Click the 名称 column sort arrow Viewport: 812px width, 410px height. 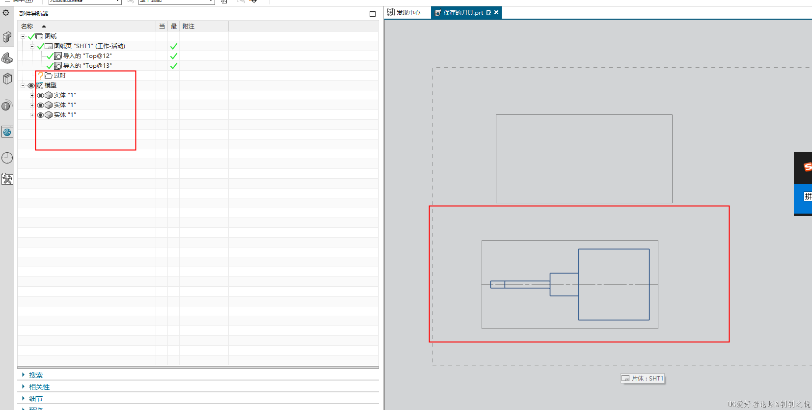click(x=44, y=27)
